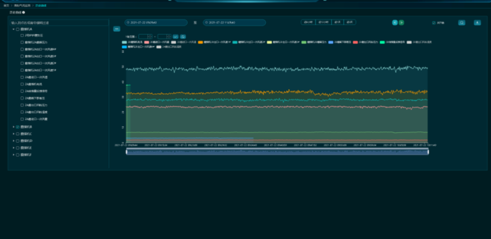Click the orange legend color swatch
The height and width of the screenshot is (239, 491).
(200, 42)
